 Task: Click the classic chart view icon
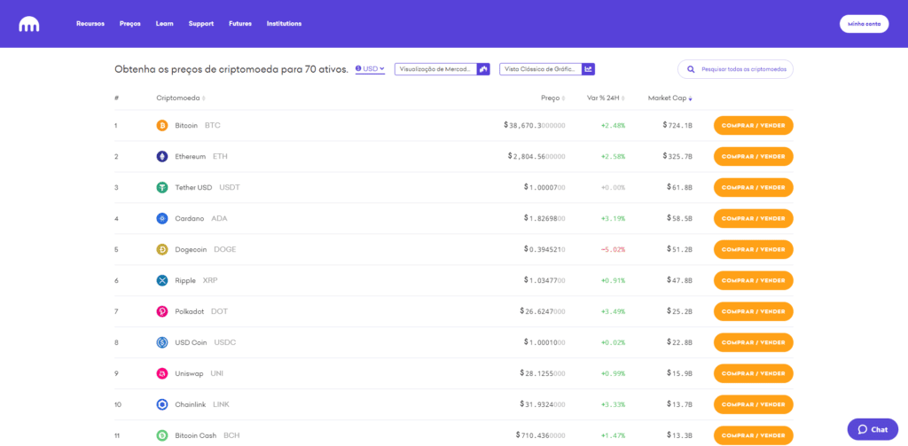pos(589,69)
